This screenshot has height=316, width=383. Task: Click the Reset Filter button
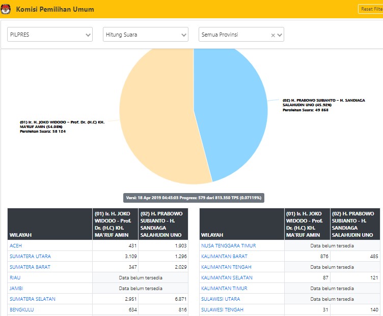371,9
